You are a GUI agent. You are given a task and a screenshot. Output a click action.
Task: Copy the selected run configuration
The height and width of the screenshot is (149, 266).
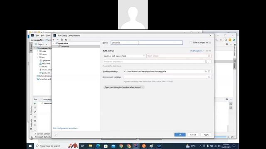pos(62,40)
